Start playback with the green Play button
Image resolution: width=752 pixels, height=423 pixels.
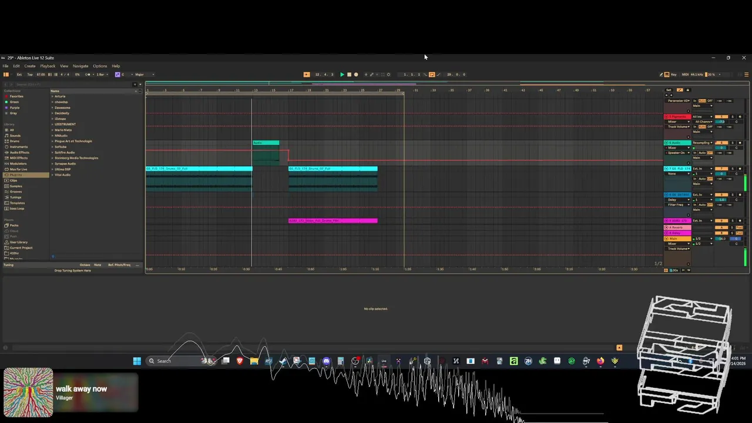click(x=342, y=75)
